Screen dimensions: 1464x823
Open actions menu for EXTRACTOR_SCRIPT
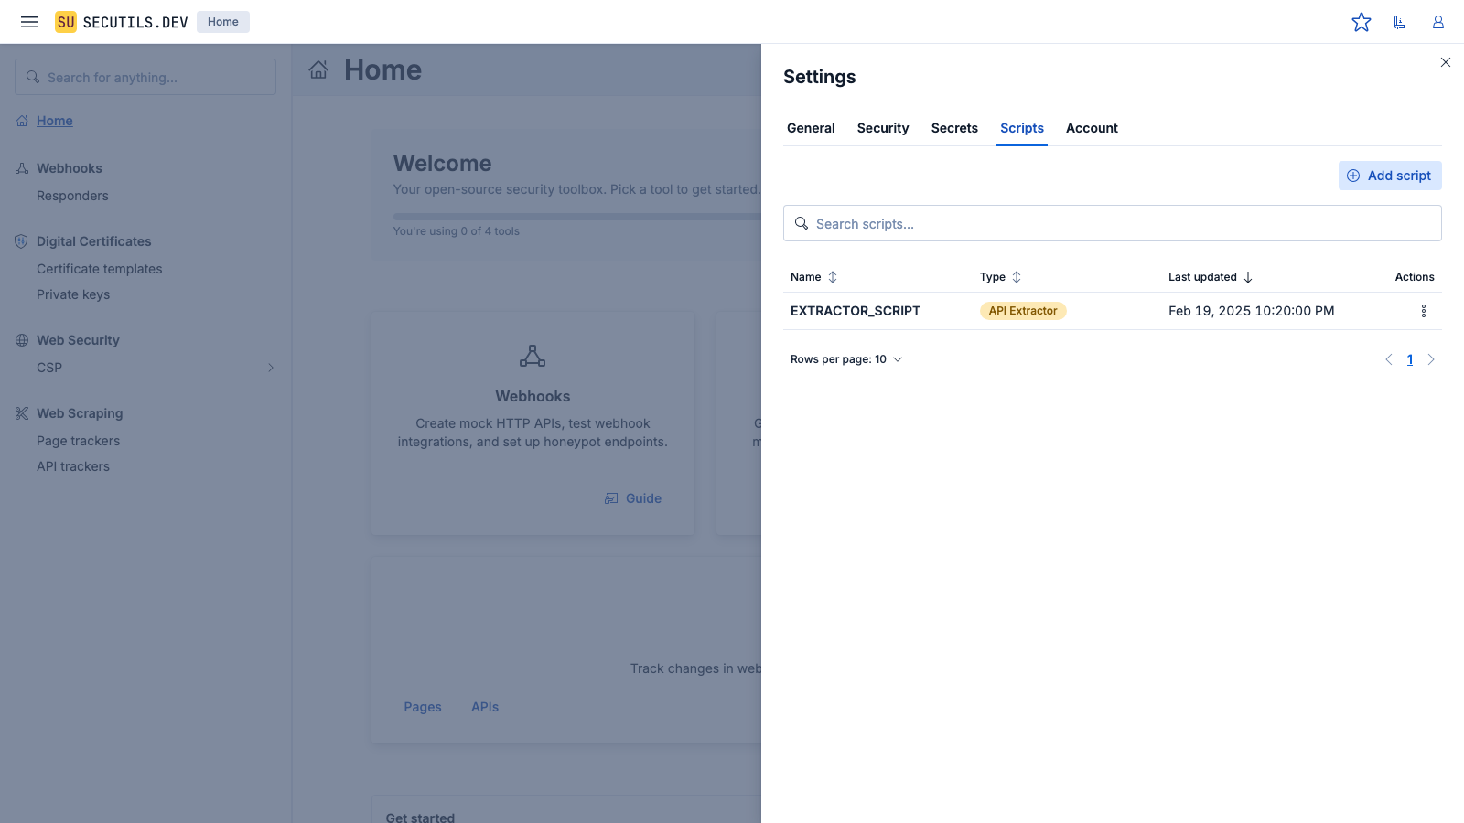(1423, 311)
